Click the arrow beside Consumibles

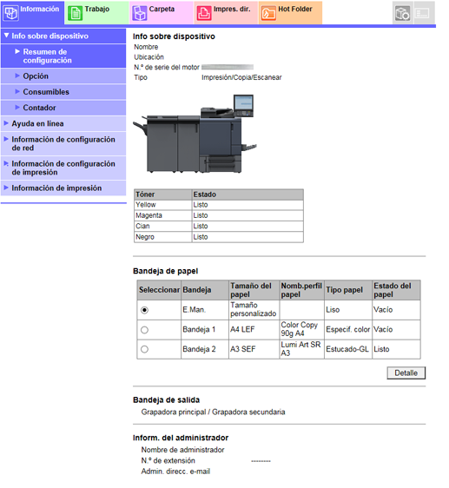[x=17, y=91]
